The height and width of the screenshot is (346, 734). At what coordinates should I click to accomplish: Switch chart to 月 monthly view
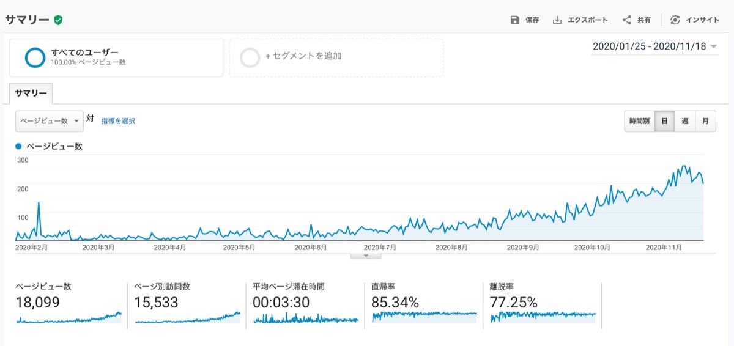pyautogui.click(x=705, y=121)
